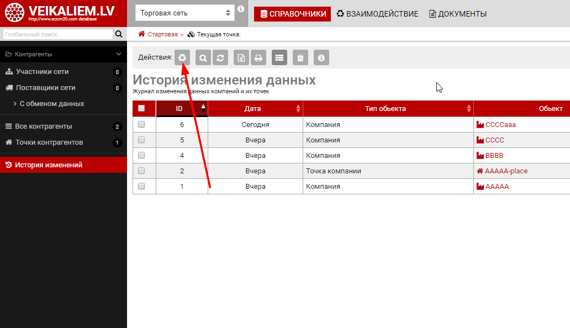Click the global search magnifier button
This screenshot has height=328, width=570.
pos(118,34)
